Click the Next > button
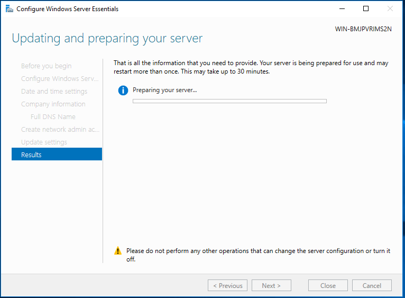405x298 pixels. pos(271,285)
